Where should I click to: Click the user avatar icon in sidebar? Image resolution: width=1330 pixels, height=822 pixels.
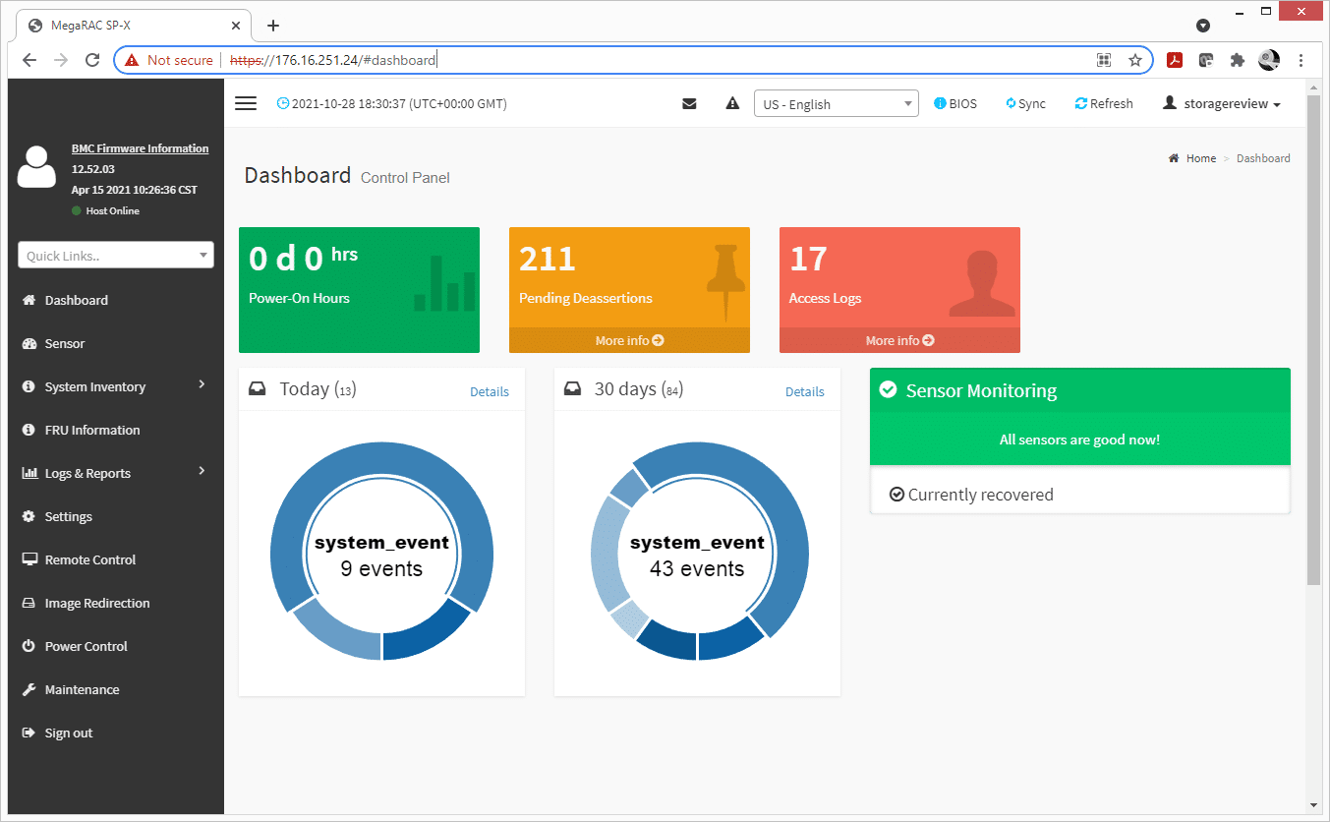point(37,166)
